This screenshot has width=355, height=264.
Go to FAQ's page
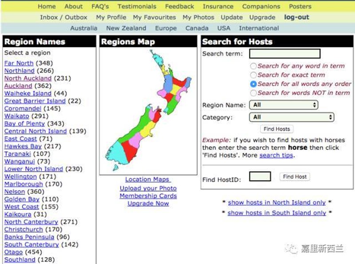(x=100, y=7)
